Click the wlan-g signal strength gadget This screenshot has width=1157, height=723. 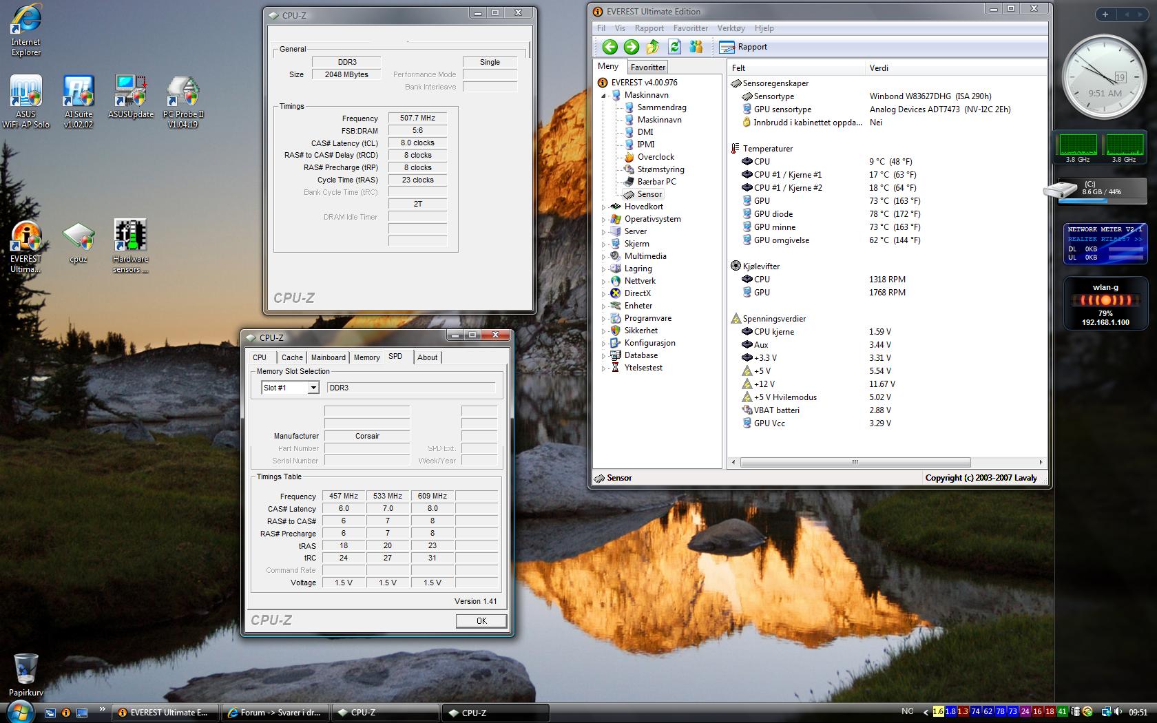pyautogui.click(x=1105, y=304)
